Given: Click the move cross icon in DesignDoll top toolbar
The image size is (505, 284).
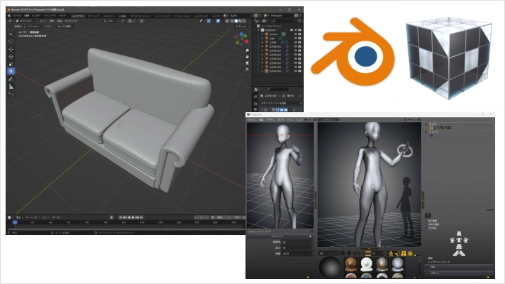Looking at the screenshot, I should [x=410, y=119].
